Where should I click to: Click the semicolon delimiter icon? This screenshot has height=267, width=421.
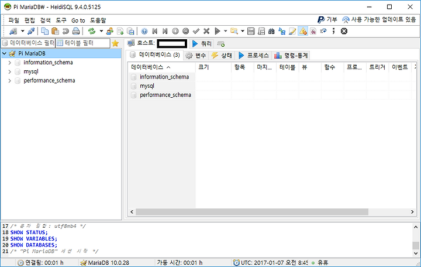[x=333, y=31]
